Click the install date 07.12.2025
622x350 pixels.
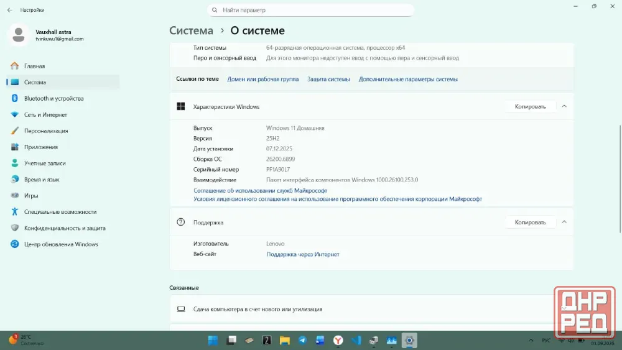click(x=279, y=149)
